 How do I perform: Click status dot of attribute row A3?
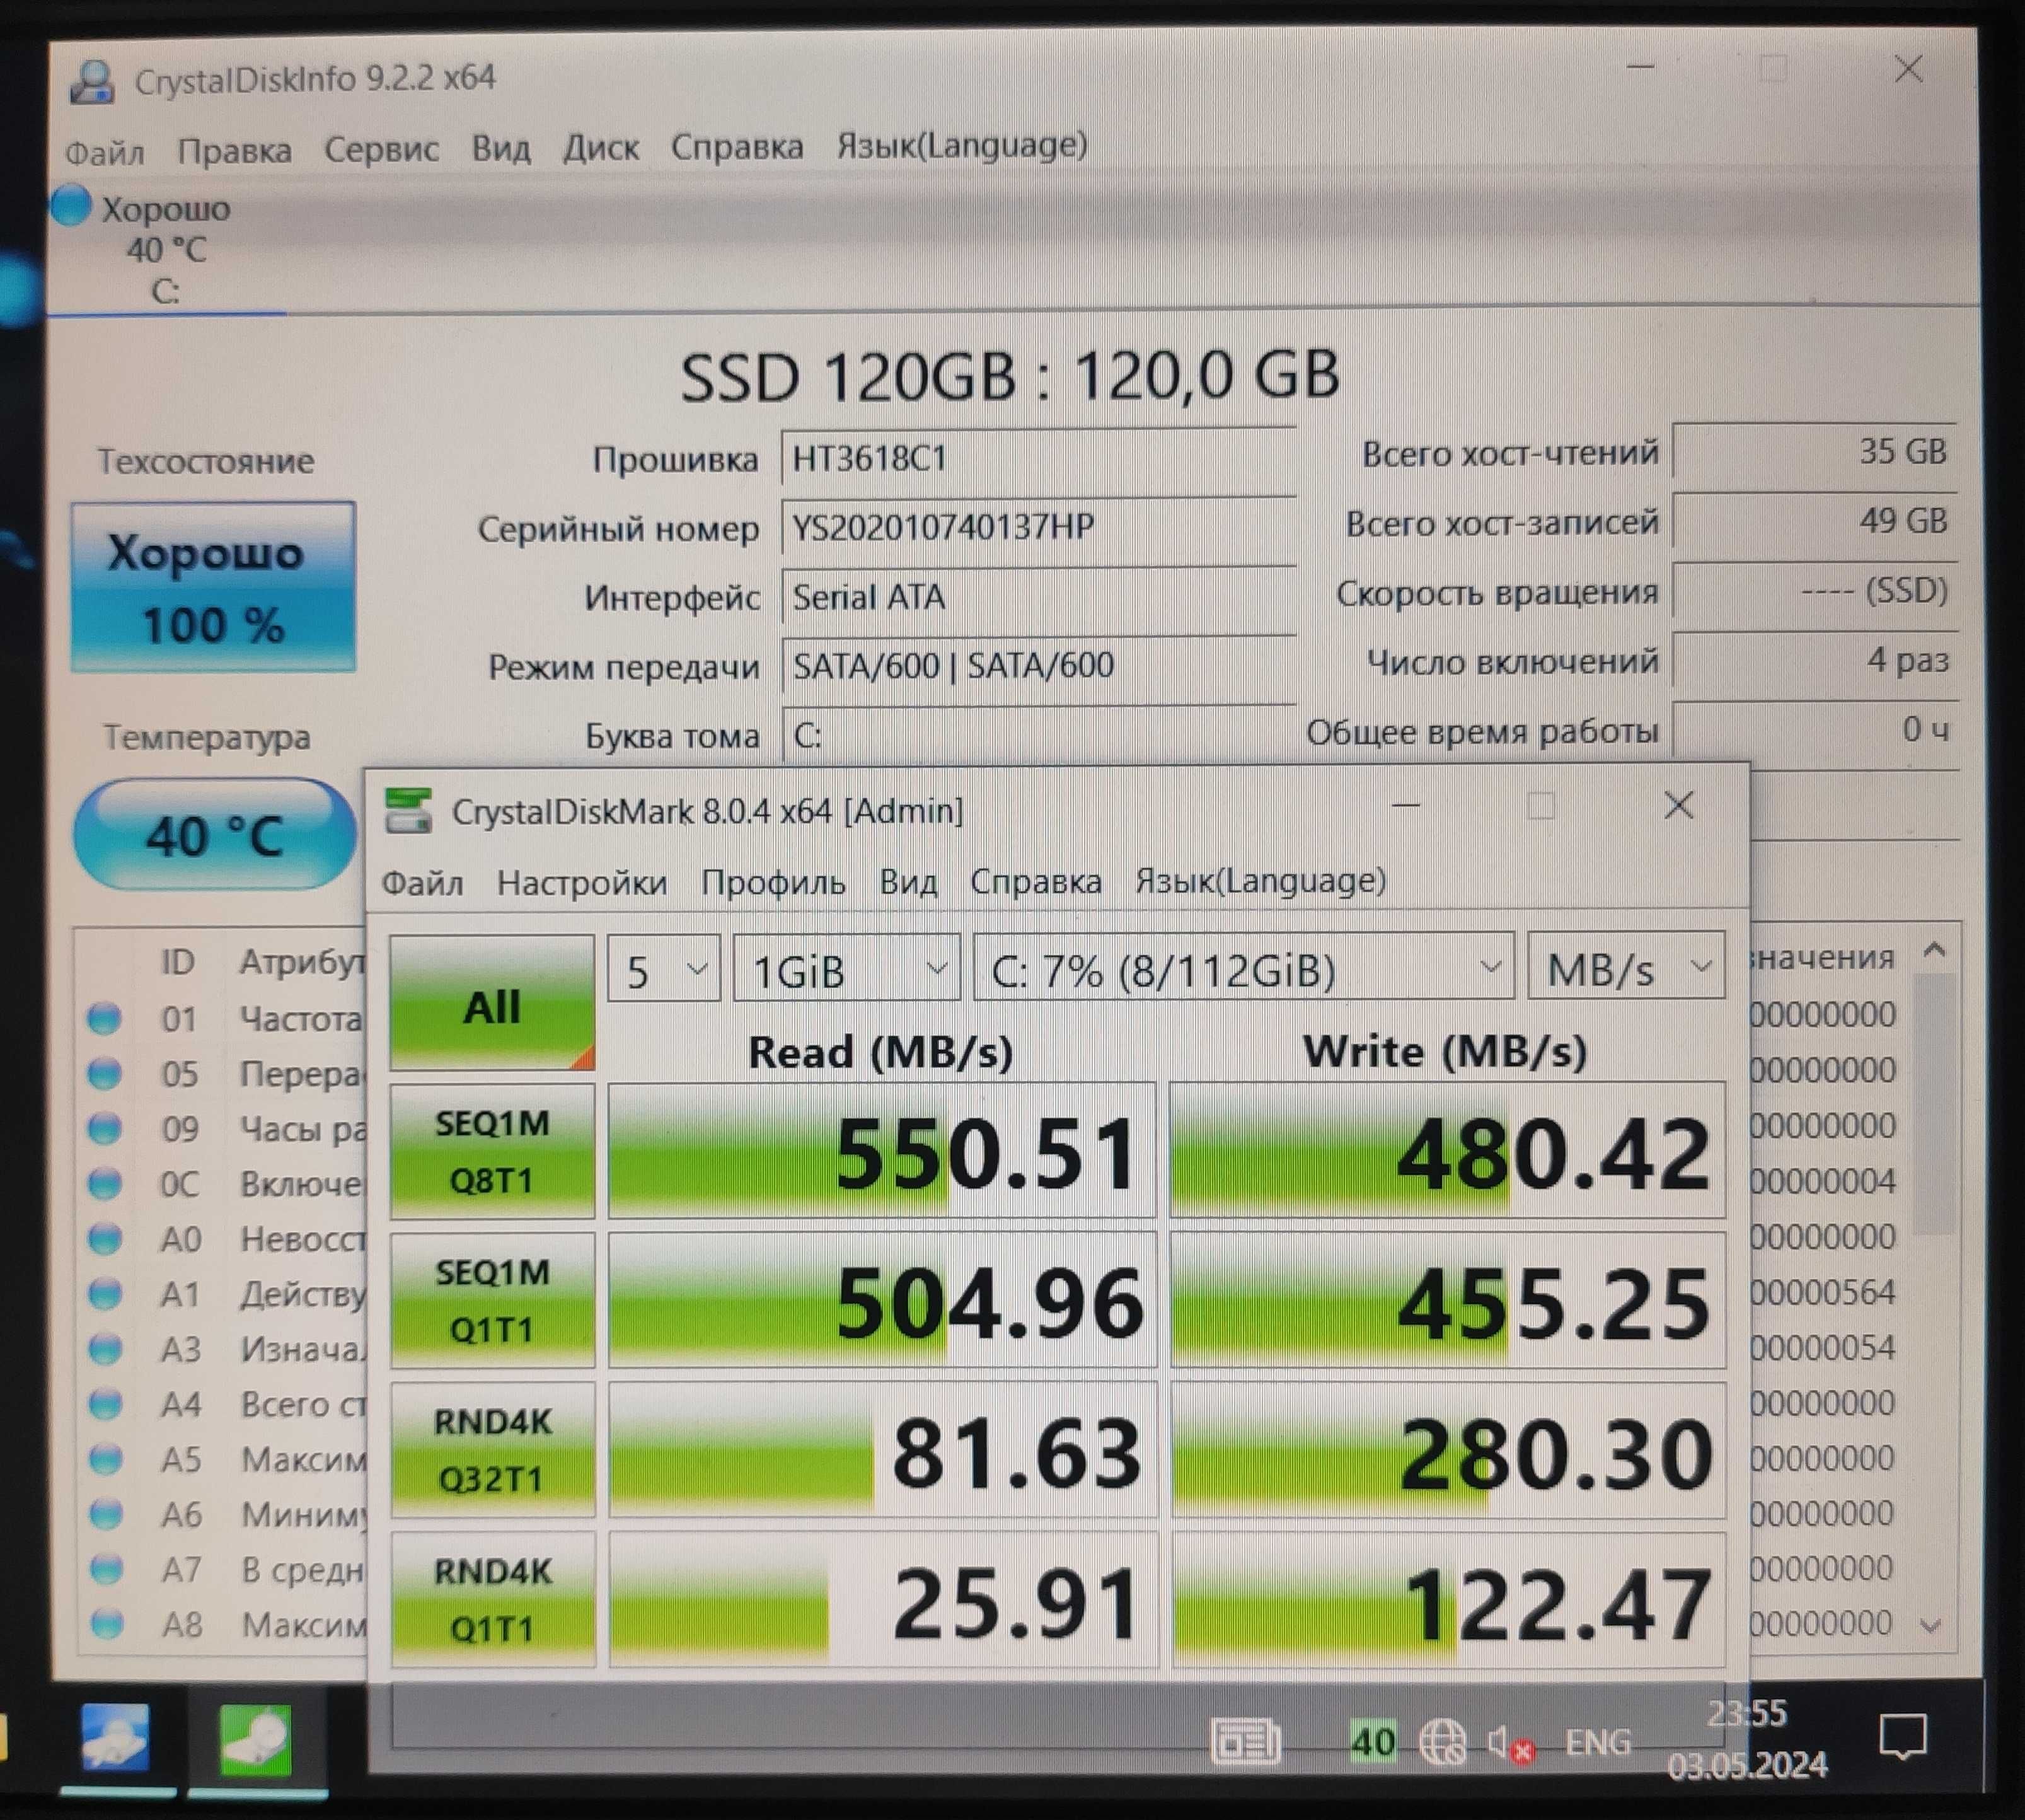104,1349
